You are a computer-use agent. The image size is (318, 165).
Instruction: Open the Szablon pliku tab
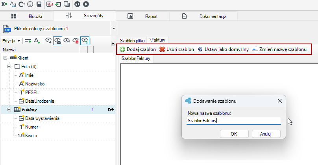[x=132, y=41]
